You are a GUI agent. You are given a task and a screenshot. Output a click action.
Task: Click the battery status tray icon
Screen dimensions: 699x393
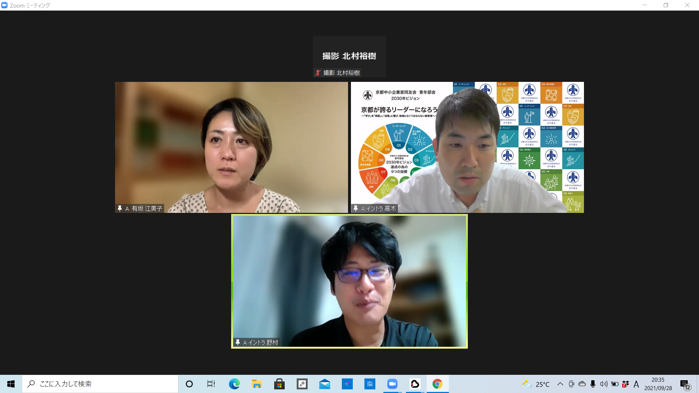(615, 384)
